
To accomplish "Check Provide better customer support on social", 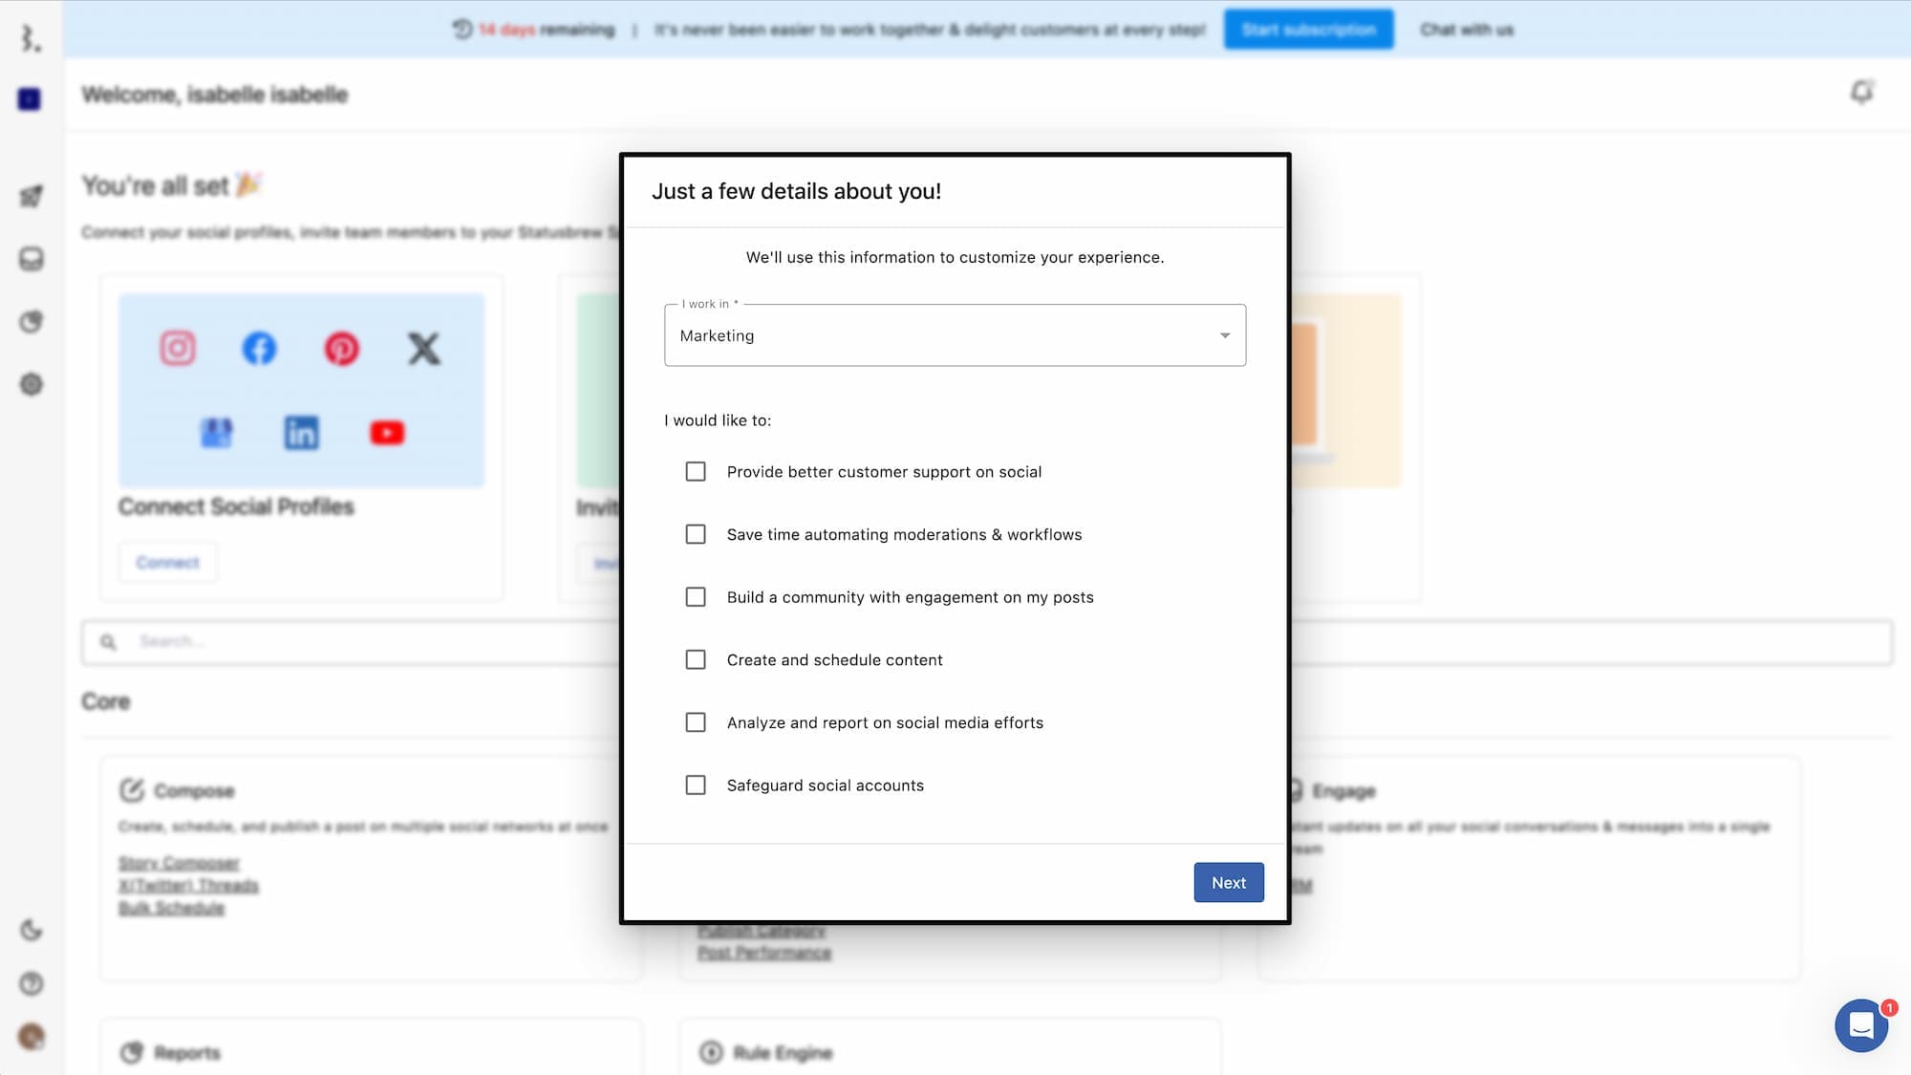I will pyautogui.click(x=696, y=472).
